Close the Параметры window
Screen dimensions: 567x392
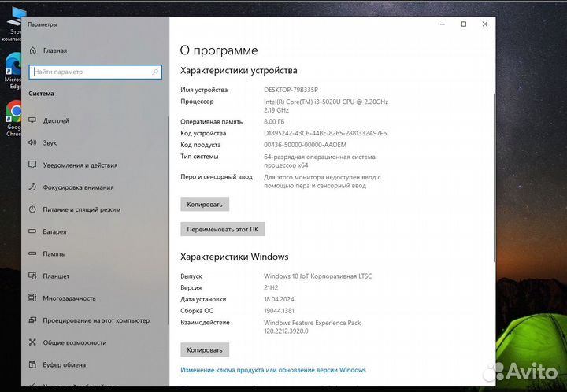[485, 24]
